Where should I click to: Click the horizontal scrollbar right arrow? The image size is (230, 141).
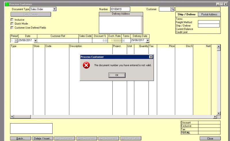pos(215,117)
